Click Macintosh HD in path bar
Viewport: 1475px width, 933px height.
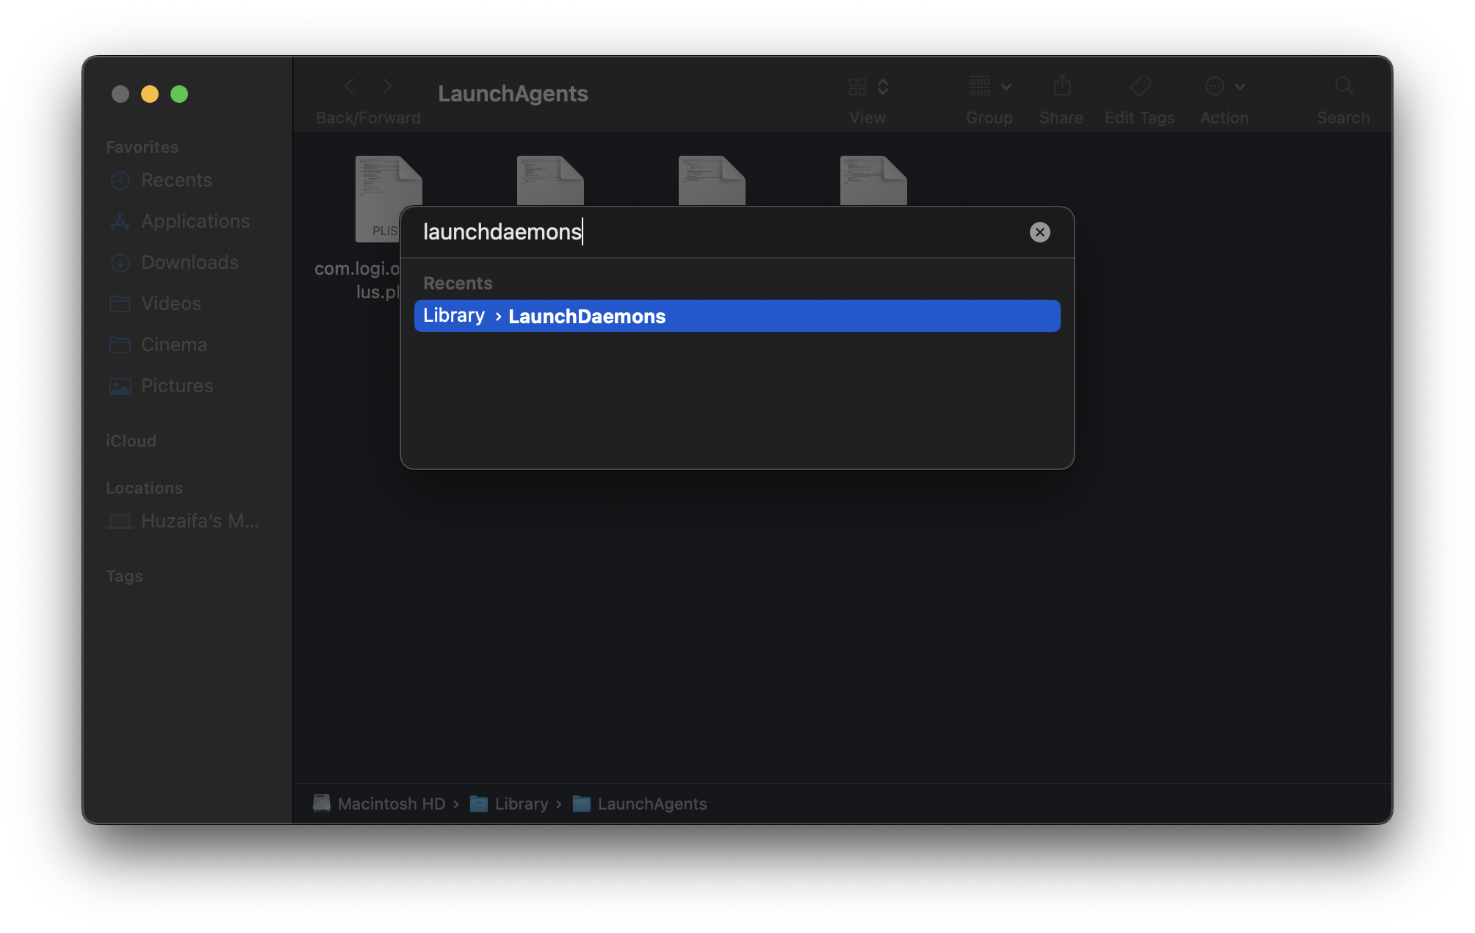pyautogui.click(x=391, y=804)
